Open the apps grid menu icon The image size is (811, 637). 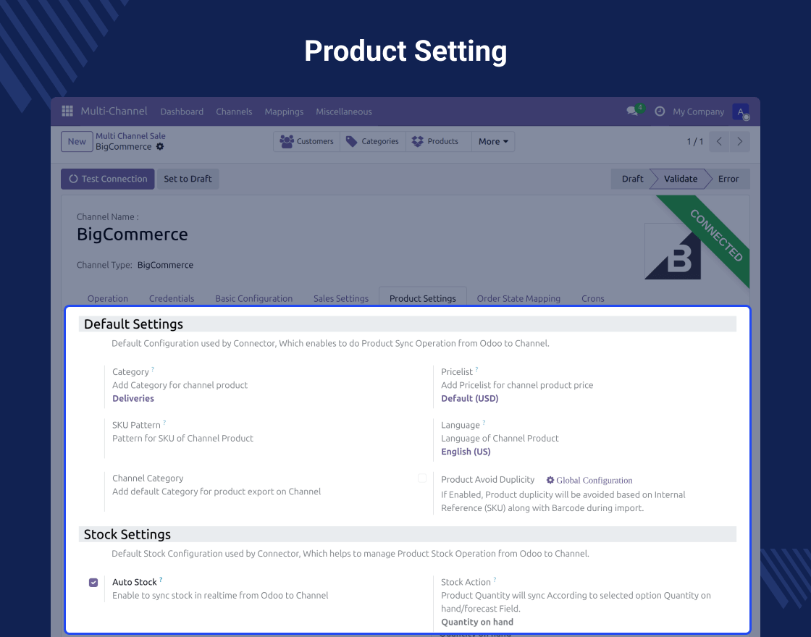click(67, 111)
